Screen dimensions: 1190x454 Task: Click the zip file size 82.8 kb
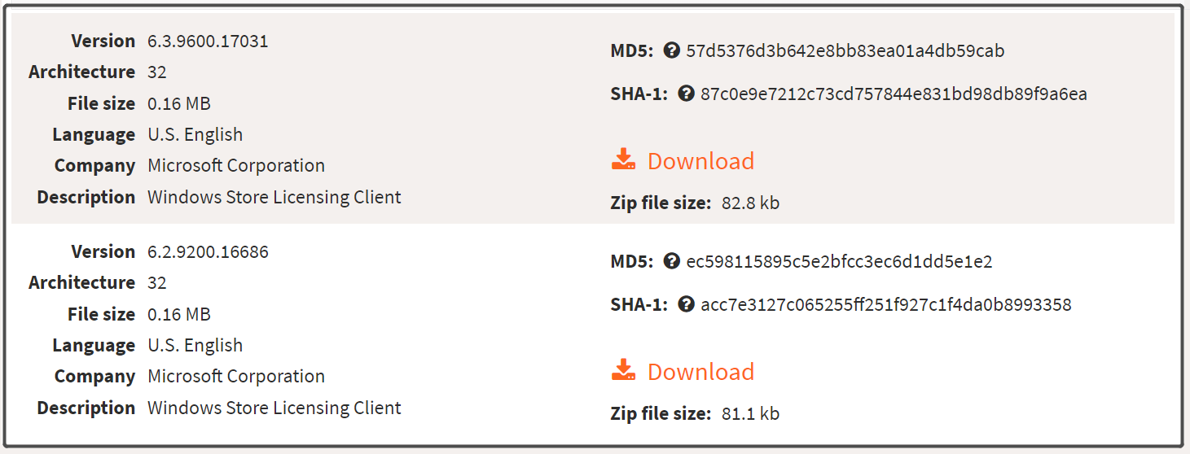(750, 203)
